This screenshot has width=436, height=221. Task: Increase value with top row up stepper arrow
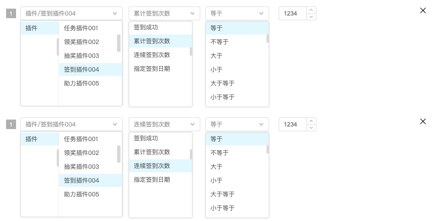point(311,10)
